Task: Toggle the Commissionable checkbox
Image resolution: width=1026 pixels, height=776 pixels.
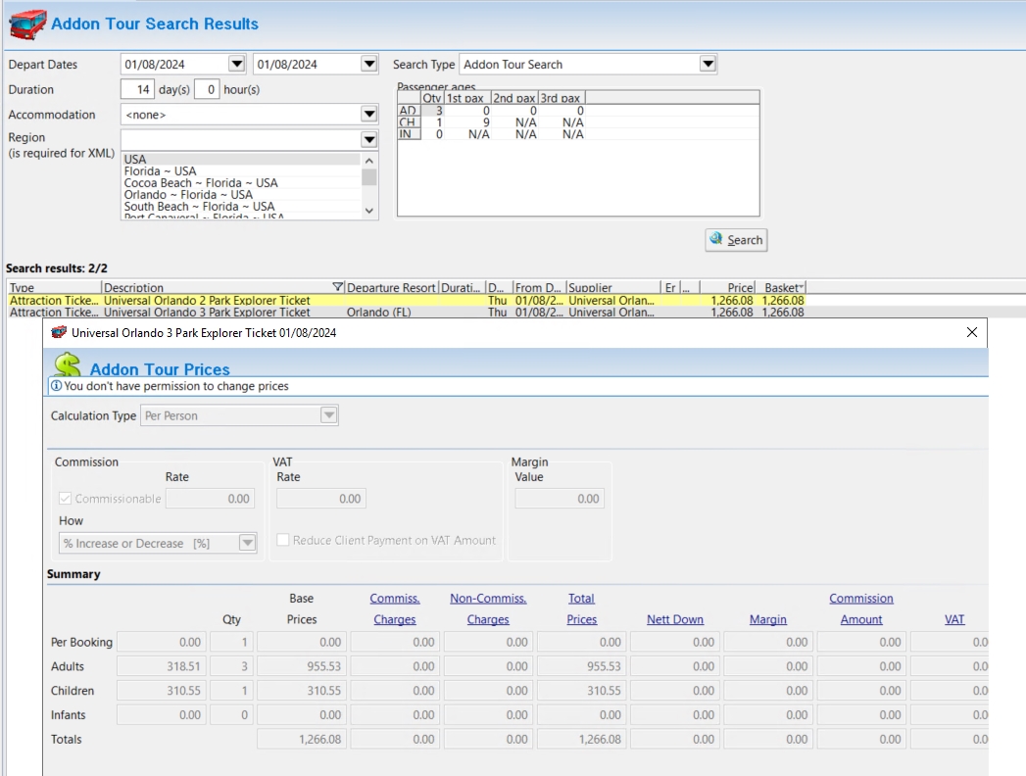Action: pos(66,499)
